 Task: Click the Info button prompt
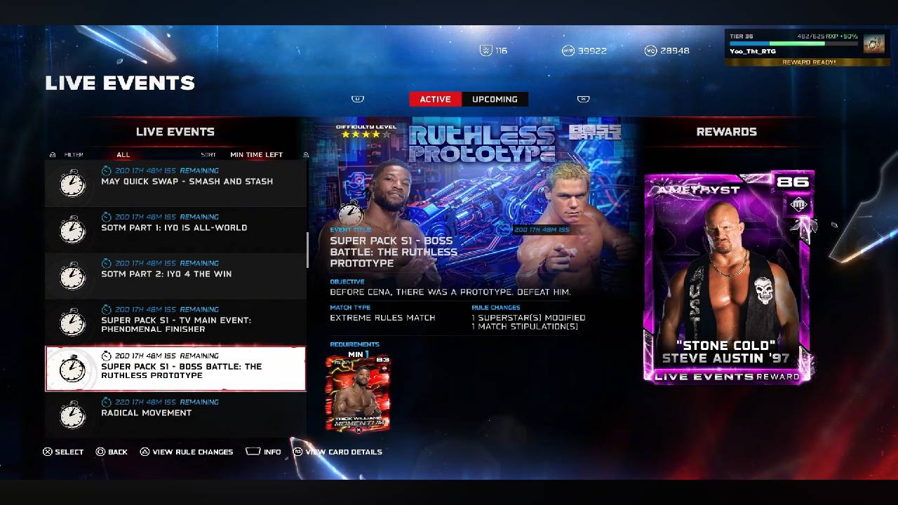tap(263, 452)
